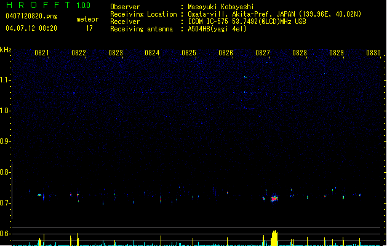Click the date stamp 04.07.12 08:20

tap(31, 28)
